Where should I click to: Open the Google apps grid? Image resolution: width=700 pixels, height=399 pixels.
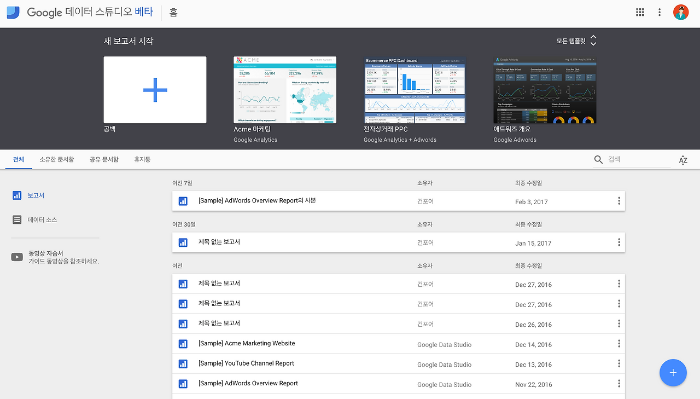point(640,12)
